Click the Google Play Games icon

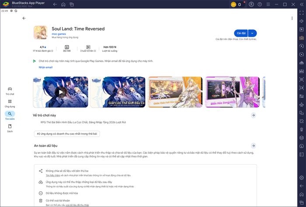[x=35, y=61]
